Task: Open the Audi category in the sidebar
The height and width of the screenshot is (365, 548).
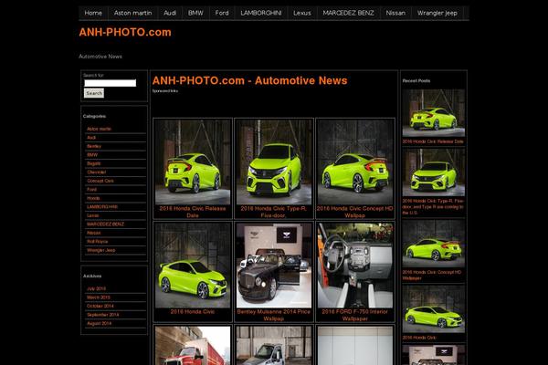Action: click(x=91, y=138)
